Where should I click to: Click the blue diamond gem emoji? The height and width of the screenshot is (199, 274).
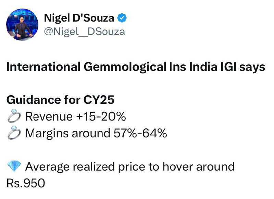click(14, 166)
